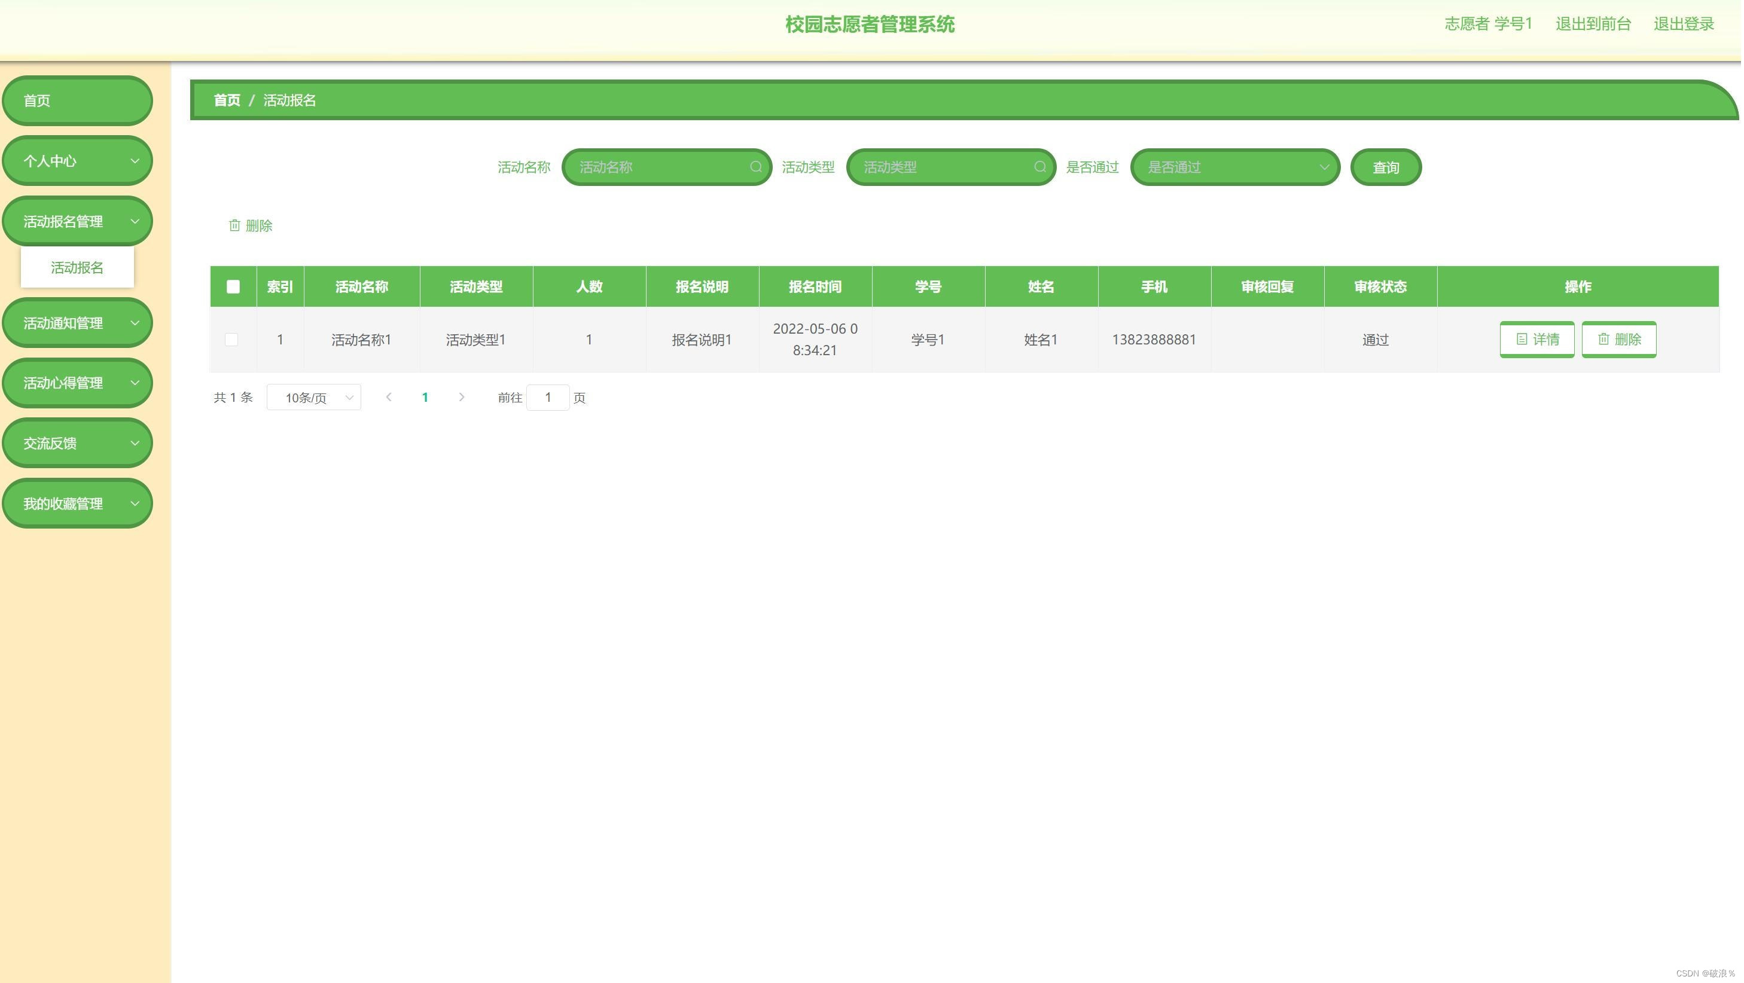Select 活动报名 submenu item
Viewport: 1744px width, 983px height.
pyautogui.click(x=77, y=267)
